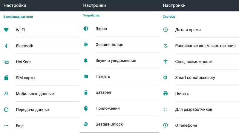The height and width of the screenshot is (133, 239).
Task: Open О телефоне about page
Action: [186, 125]
